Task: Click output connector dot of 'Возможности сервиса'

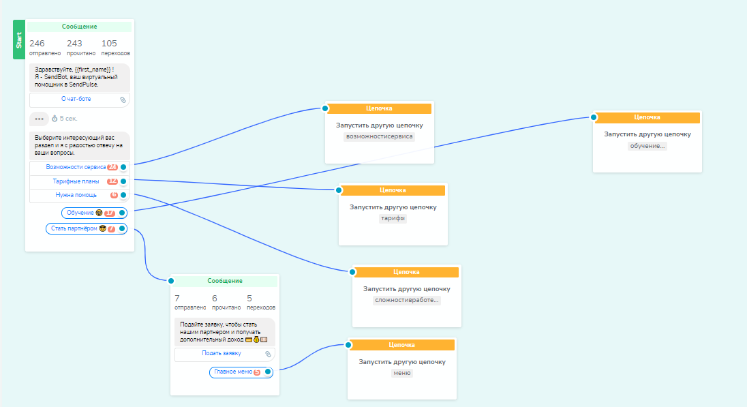Action: tap(123, 167)
